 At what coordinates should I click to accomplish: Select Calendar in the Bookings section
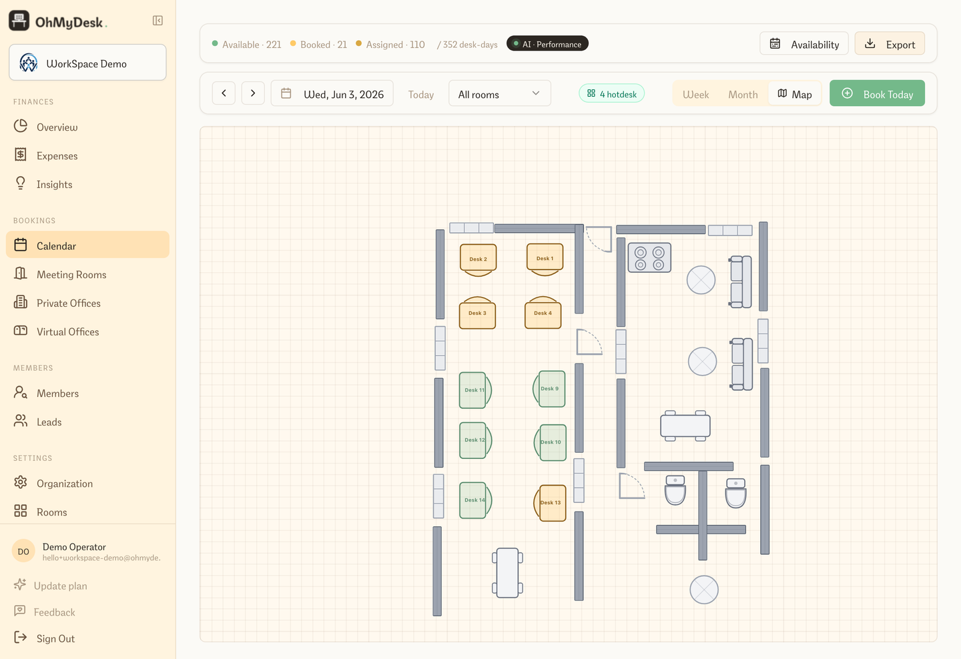point(87,245)
